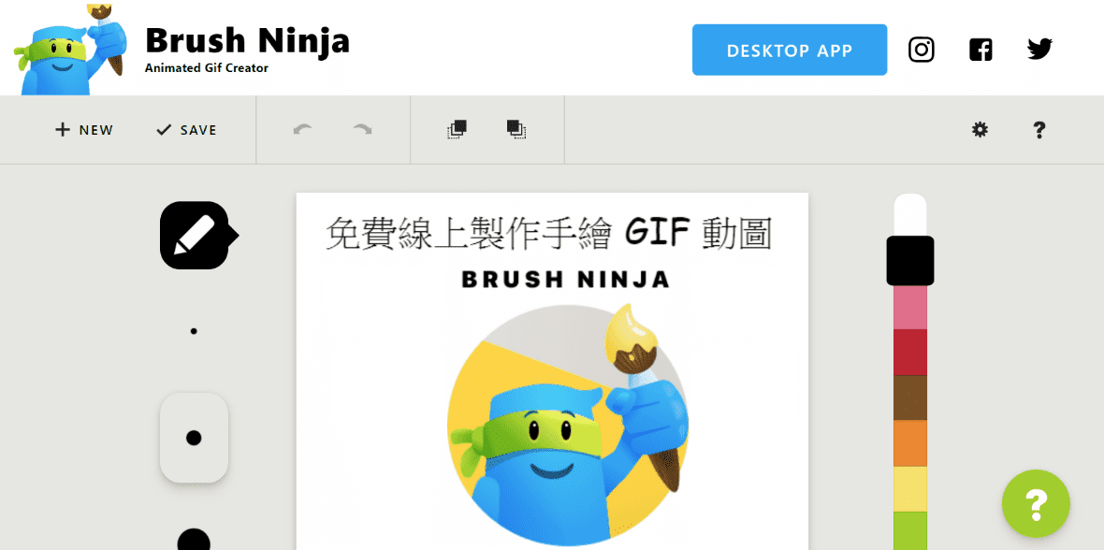Click the redo arrow icon
The image size is (1104, 550).
[x=362, y=130]
